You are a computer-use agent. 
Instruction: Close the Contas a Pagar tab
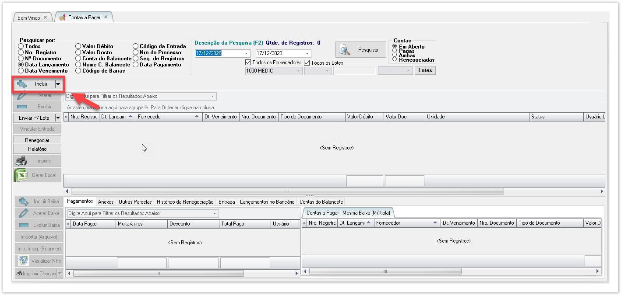[x=106, y=17]
